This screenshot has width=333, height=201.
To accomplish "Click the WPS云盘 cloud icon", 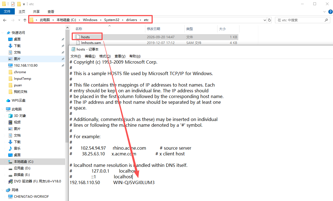I will click(8, 100).
